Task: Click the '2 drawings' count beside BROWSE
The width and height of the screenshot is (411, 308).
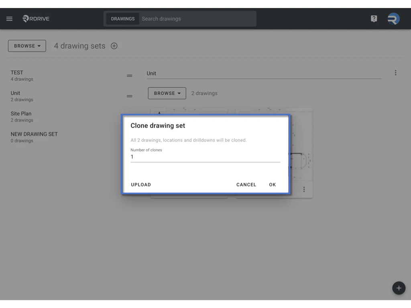Action: [204, 93]
